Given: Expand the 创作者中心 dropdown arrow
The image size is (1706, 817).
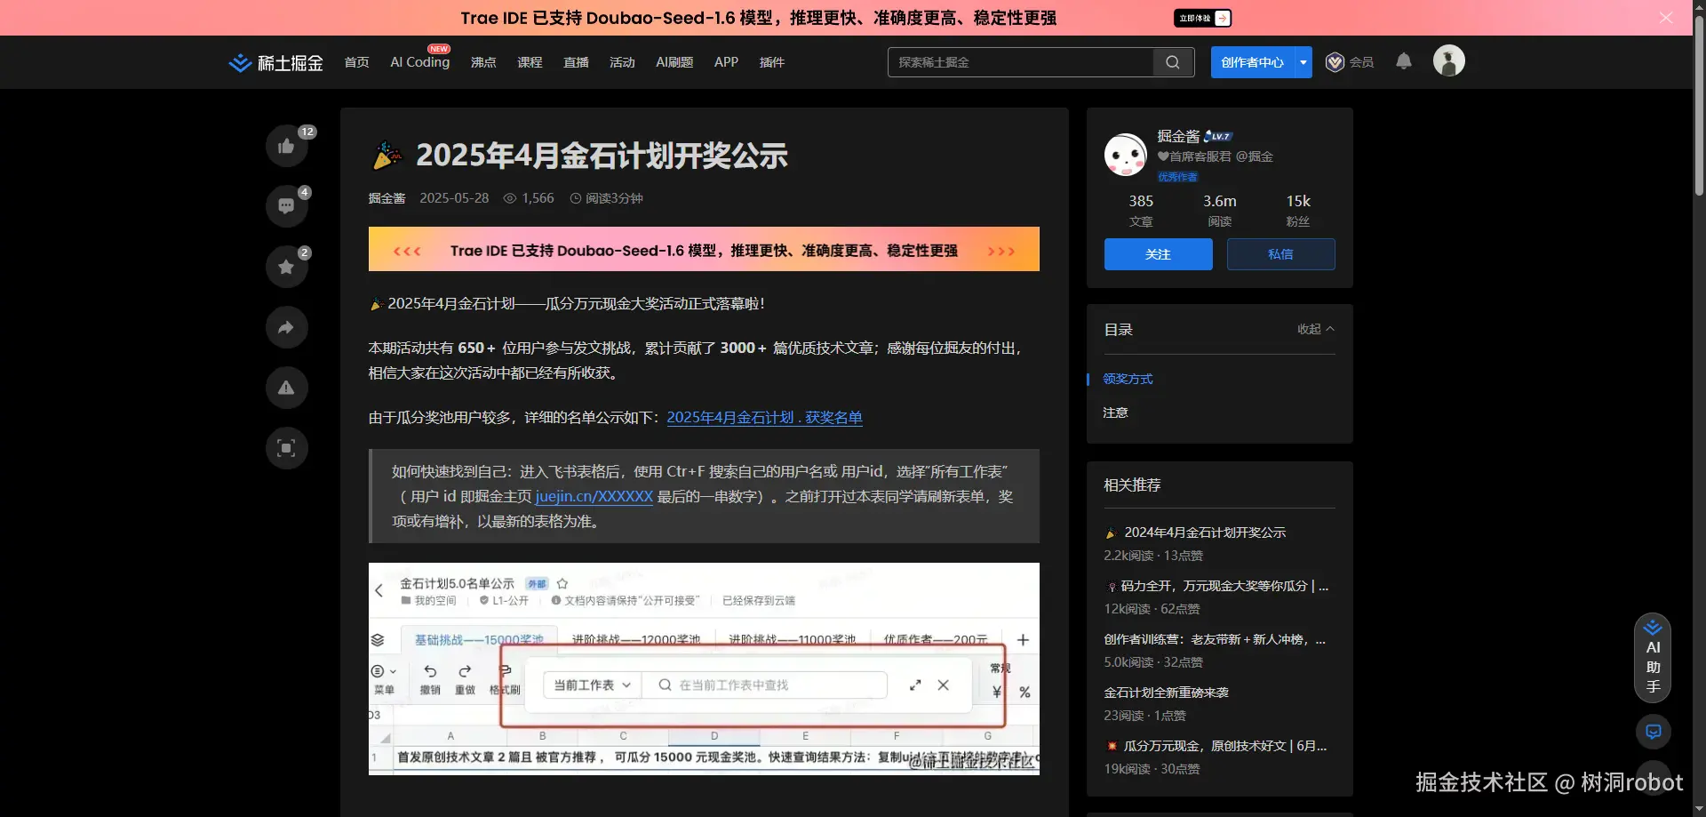Looking at the screenshot, I should tap(1303, 62).
